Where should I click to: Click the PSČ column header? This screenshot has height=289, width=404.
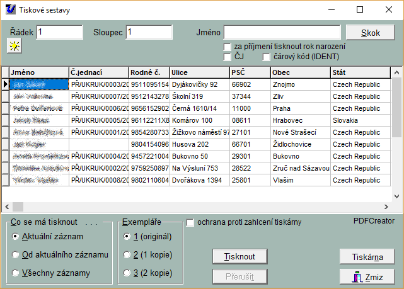coord(249,72)
